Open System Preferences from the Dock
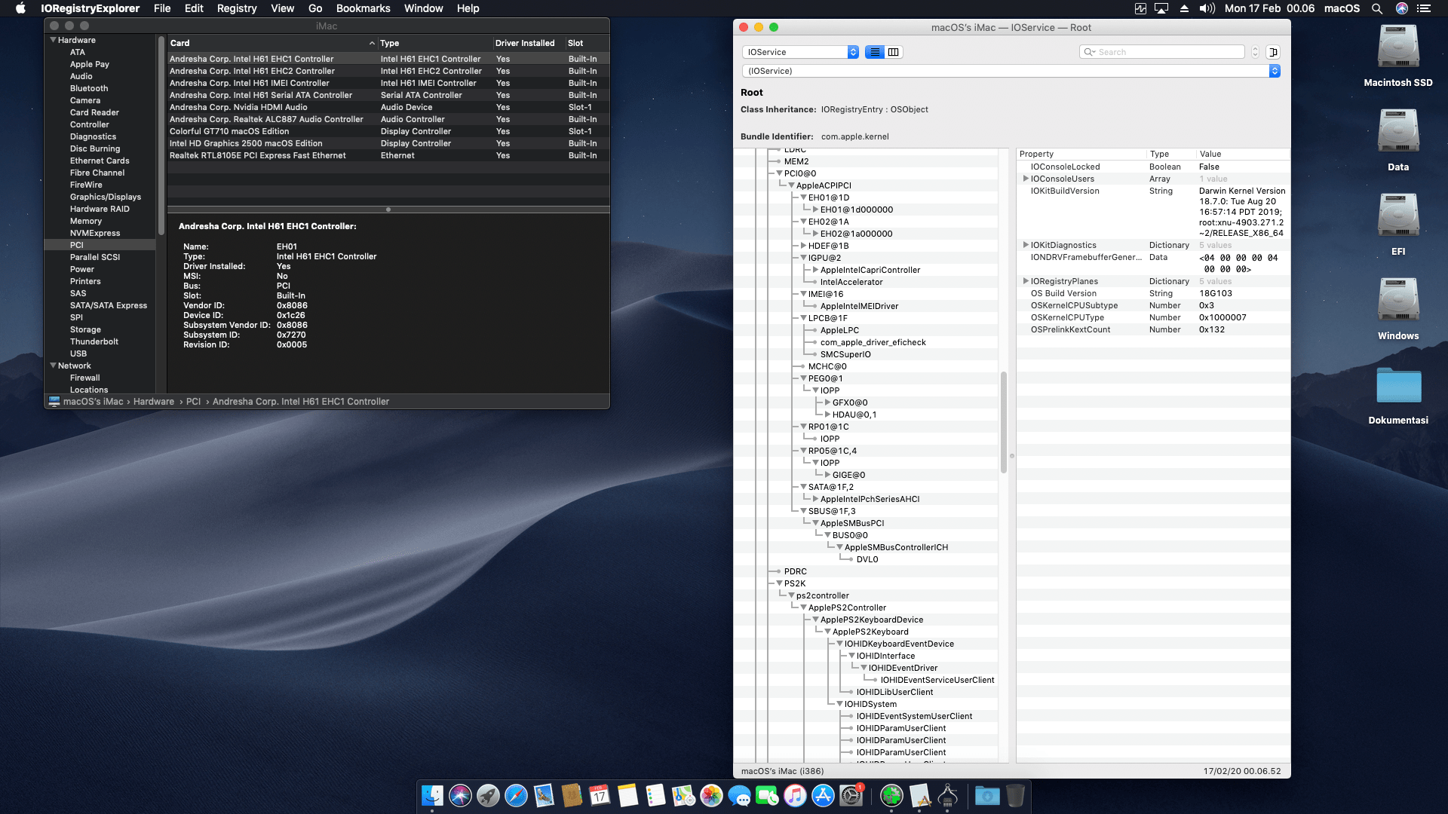 (851, 795)
